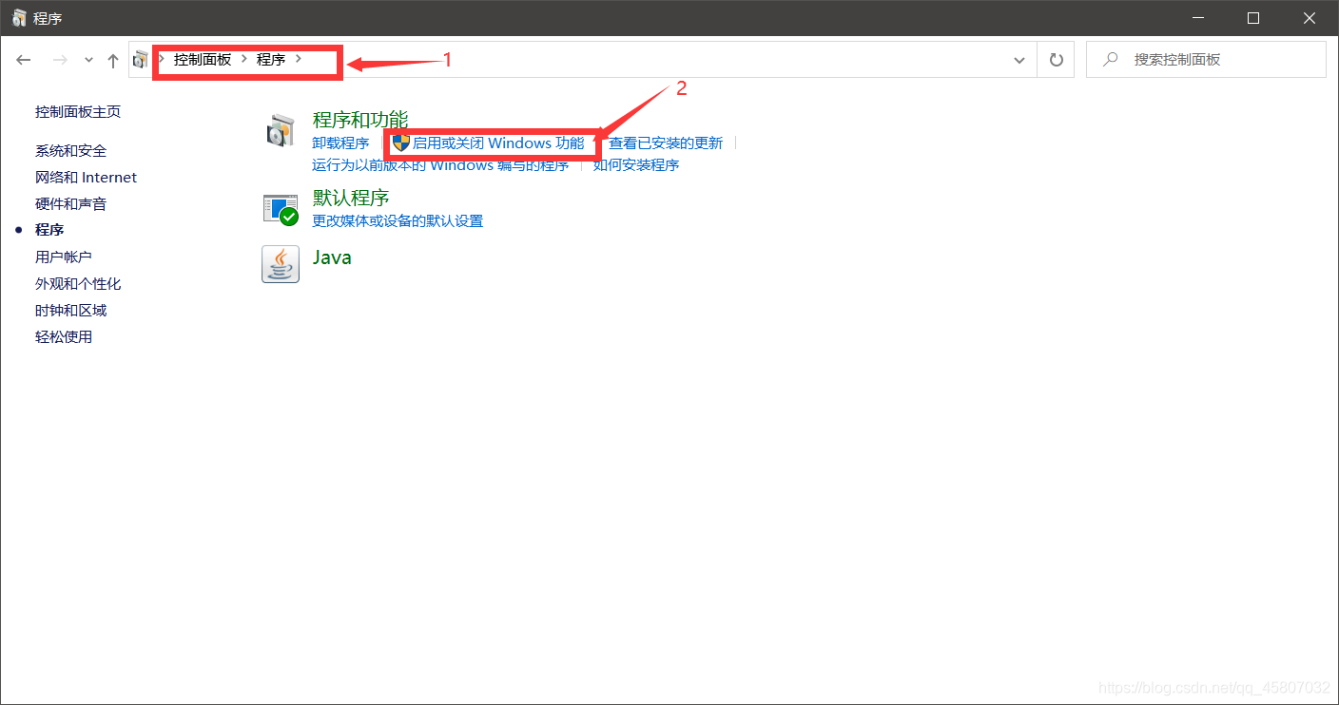Click the back navigation arrow

24,60
